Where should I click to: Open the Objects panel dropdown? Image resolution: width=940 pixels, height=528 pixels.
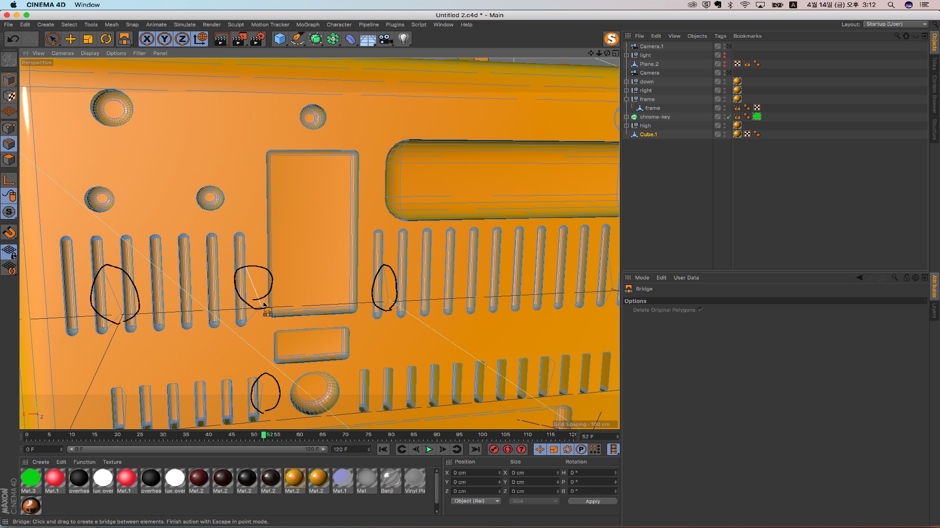[697, 36]
